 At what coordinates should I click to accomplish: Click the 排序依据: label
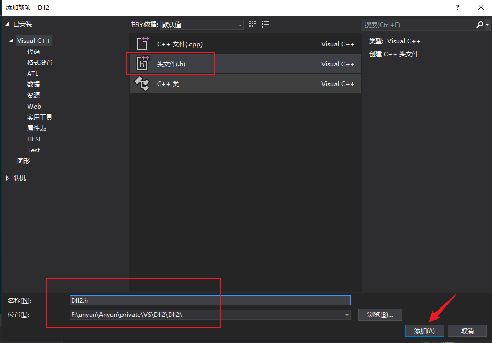click(x=144, y=25)
